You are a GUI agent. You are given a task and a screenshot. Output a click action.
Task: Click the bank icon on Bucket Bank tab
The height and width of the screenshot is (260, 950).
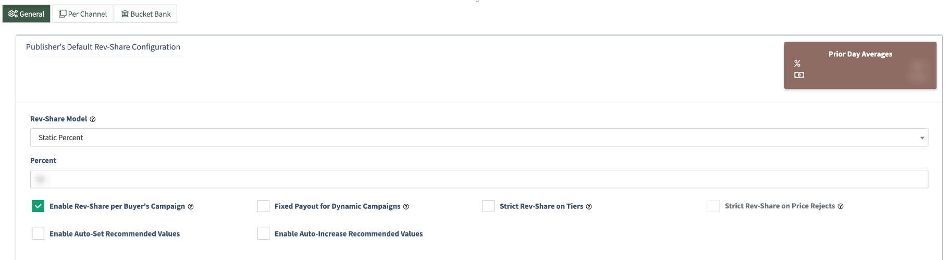(125, 14)
